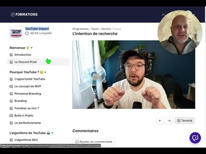Open the Personnal Branding lesson
Viewport: 206px width, 154px height.
[x=28, y=94]
